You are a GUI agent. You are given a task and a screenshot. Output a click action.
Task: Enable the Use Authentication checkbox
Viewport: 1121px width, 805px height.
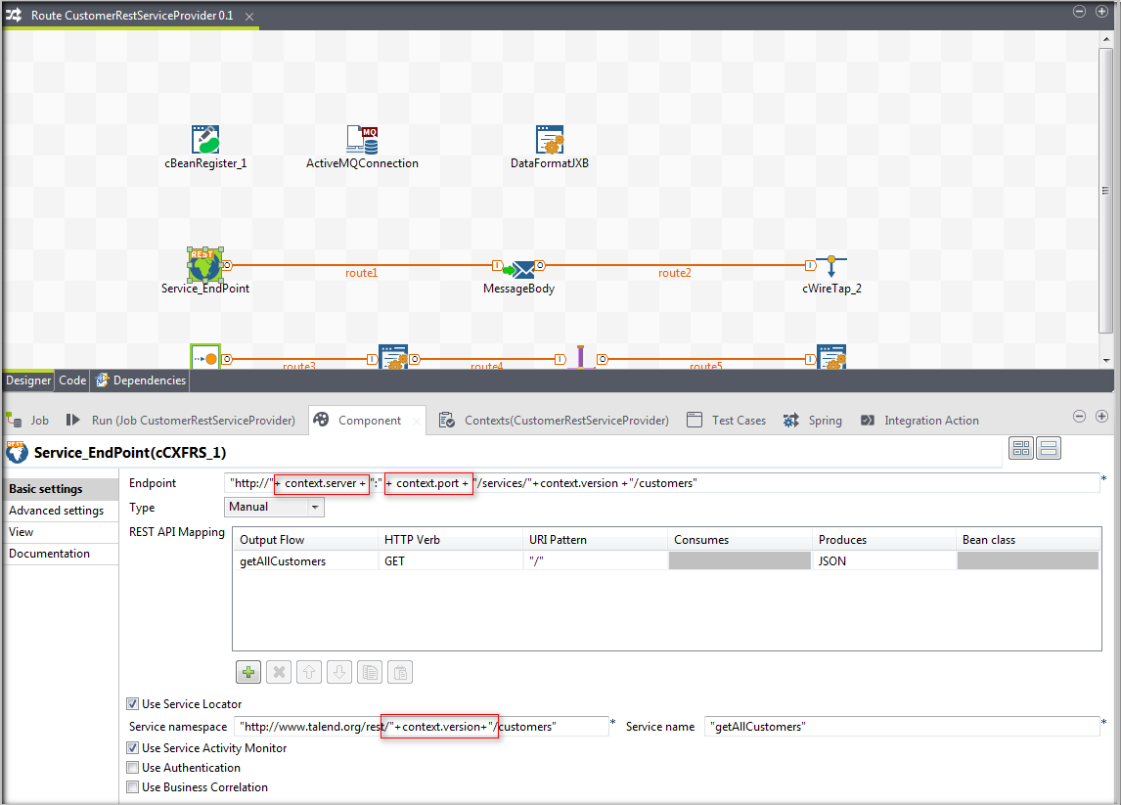pos(133,768)
